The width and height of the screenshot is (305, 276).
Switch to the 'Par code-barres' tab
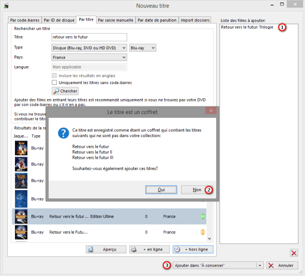pyautogui.click(x=25, y=20)
